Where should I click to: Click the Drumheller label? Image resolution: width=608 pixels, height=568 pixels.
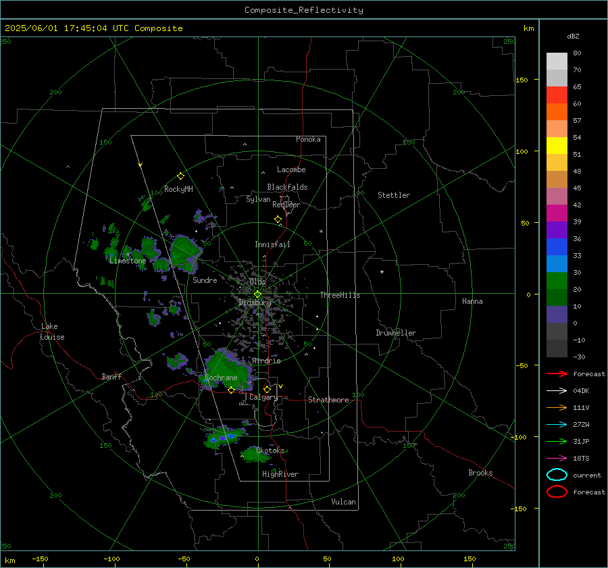(x=396, y=333)
